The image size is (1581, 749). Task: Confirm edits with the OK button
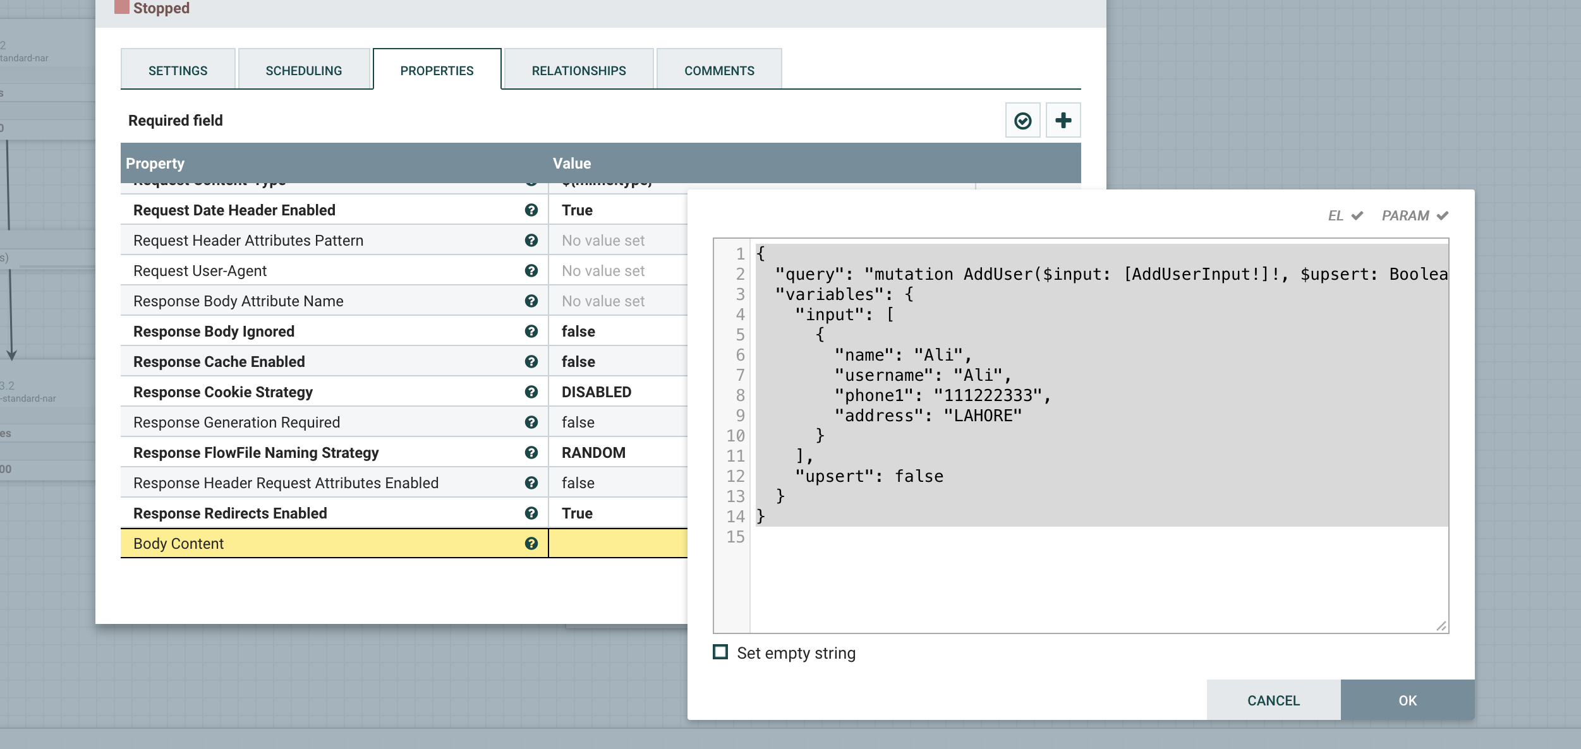[x=1407, y=700]
